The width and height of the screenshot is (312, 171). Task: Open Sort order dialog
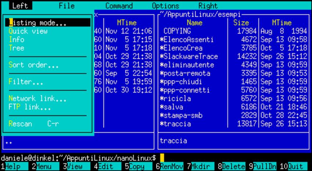pyautogui.click(x=33, y=65)
